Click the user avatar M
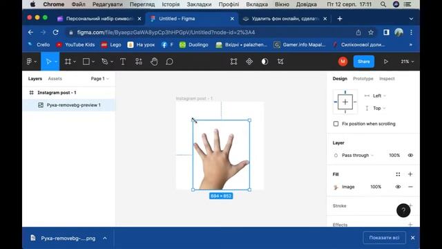442x249 pixels. [x=343, y=62]
